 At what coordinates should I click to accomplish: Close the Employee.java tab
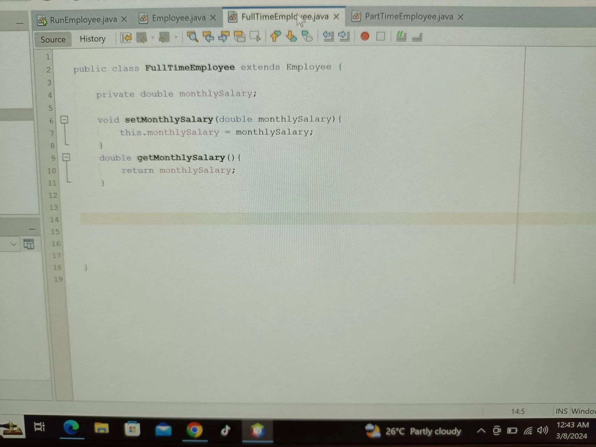coord(213,18)
